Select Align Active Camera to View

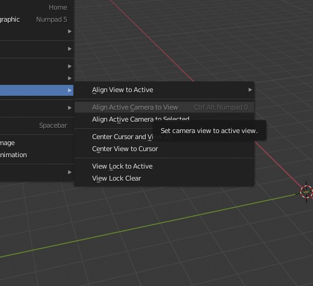coord(164,107)
